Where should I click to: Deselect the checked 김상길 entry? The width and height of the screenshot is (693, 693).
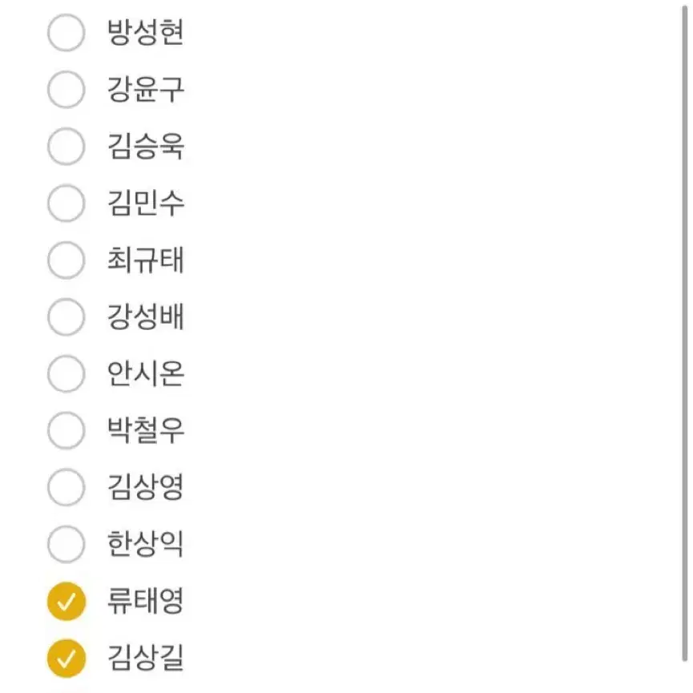coord(66,659)
